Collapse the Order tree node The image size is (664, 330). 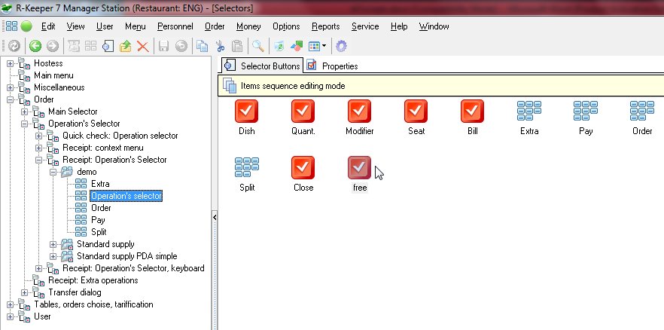pyautogui.click(x=11, y=99)
